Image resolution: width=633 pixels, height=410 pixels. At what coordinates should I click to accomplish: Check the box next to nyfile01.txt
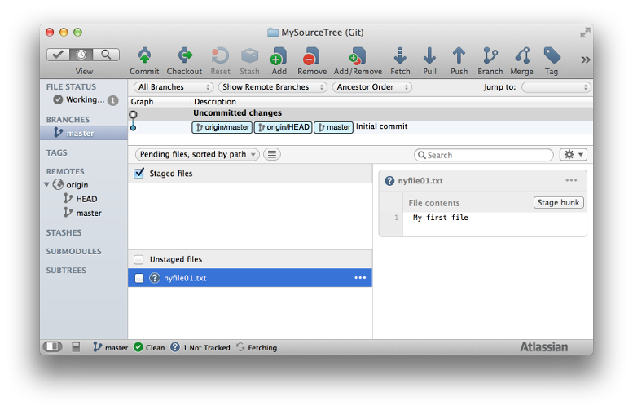138,278
